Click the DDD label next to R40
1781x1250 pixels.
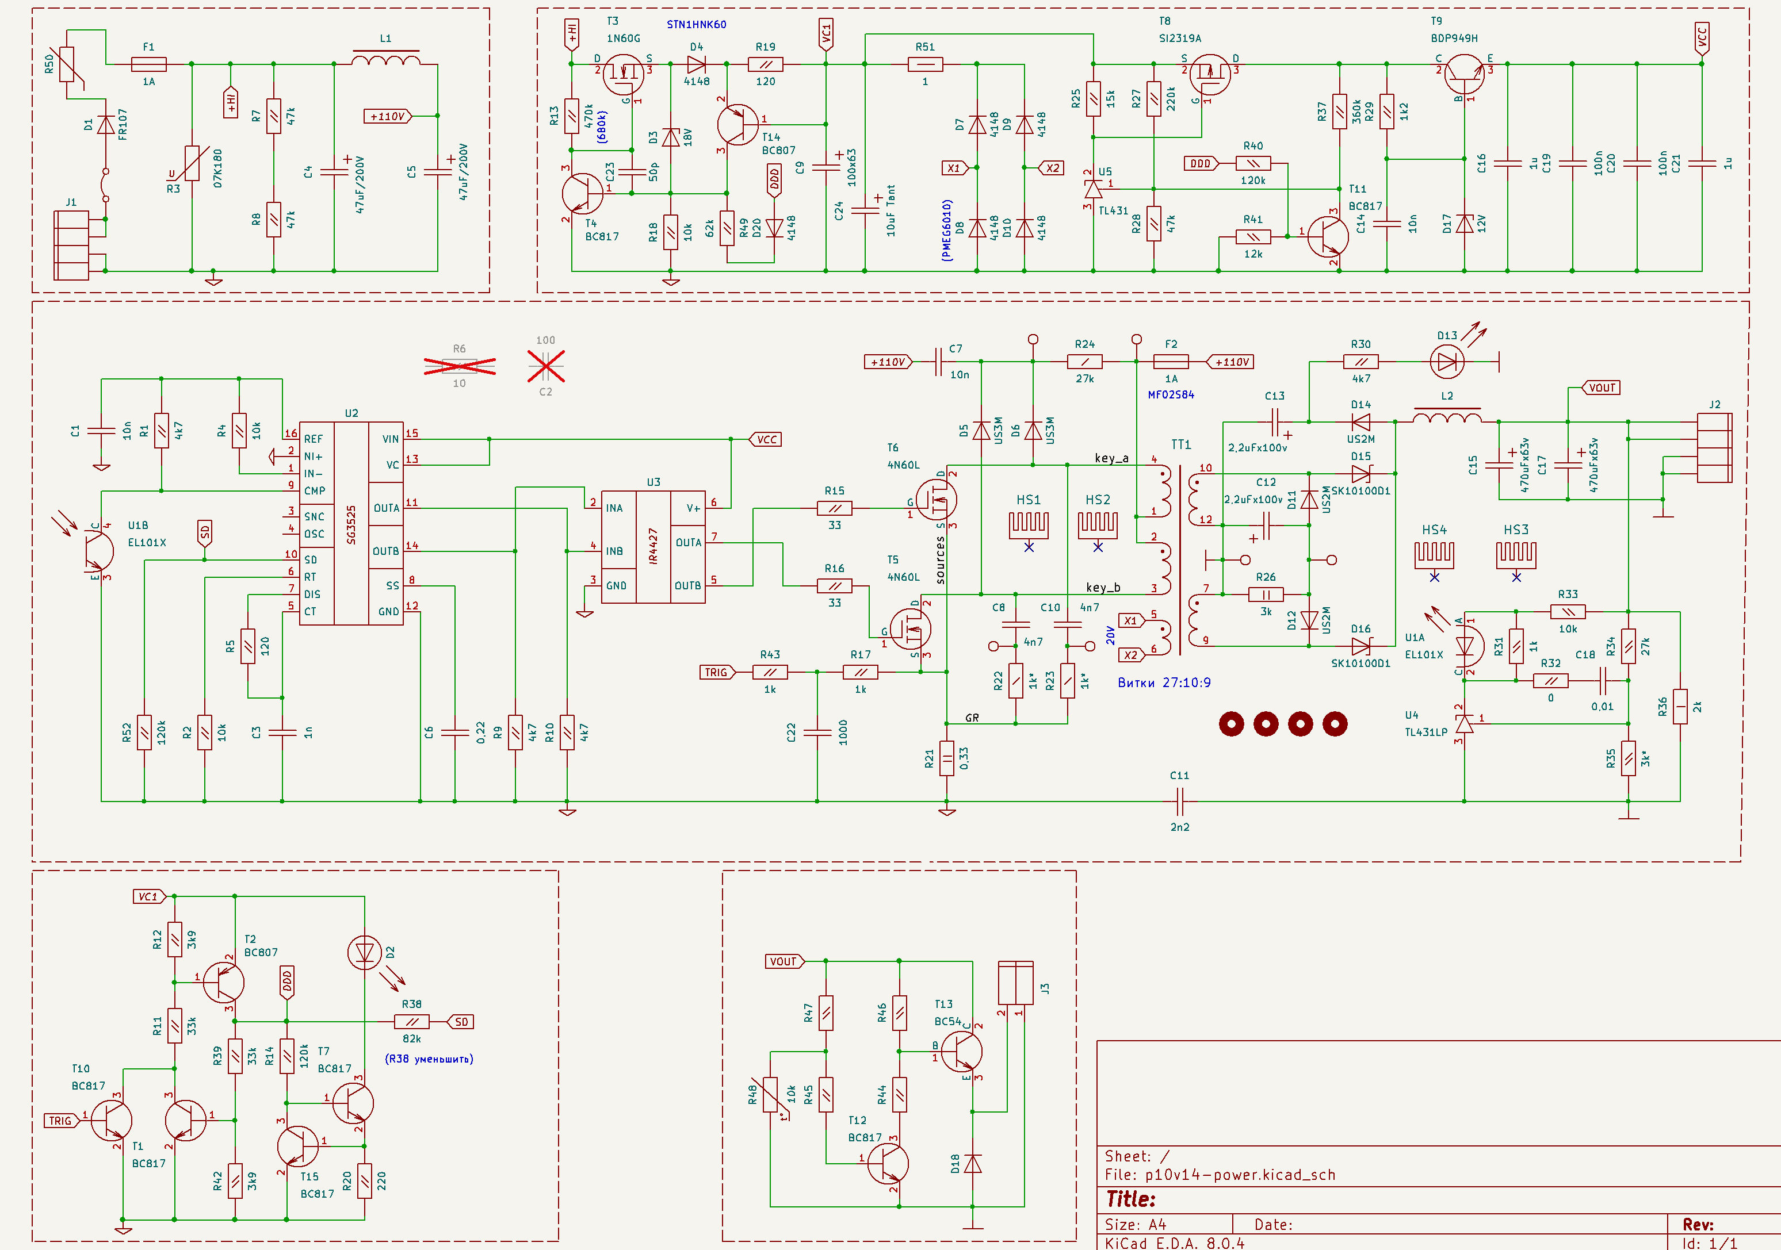(1201, 164)
